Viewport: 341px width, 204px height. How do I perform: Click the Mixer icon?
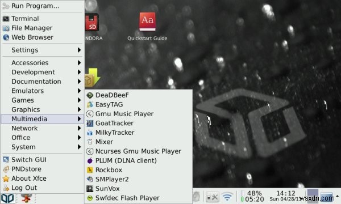90,142
